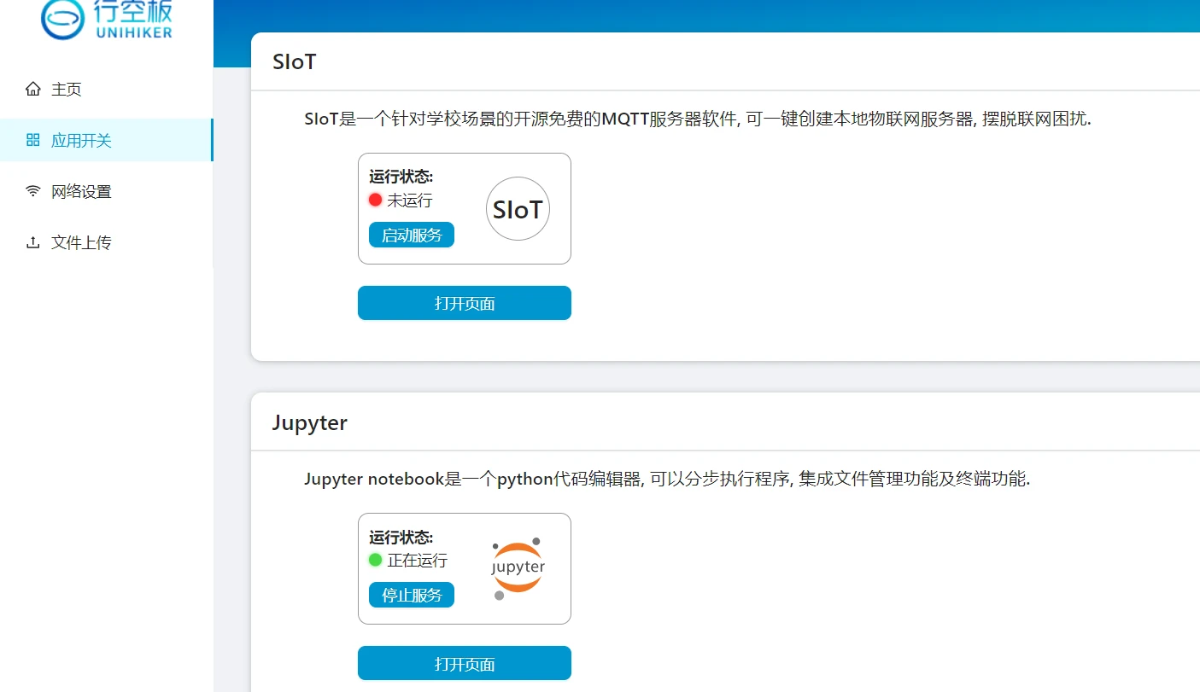Click the round SIoT logo

(x=518, y=209)
